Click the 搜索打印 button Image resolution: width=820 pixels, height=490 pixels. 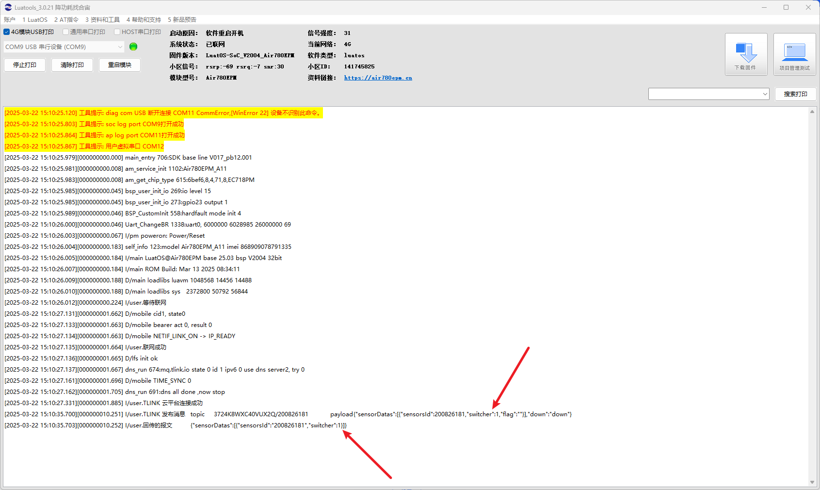pos(795,94)
